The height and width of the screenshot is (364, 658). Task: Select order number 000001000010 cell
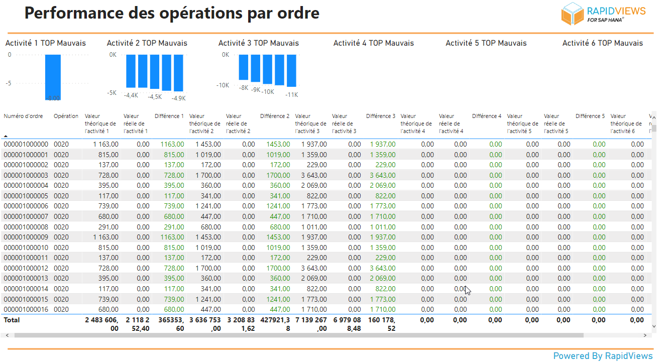tap(26, 248)
